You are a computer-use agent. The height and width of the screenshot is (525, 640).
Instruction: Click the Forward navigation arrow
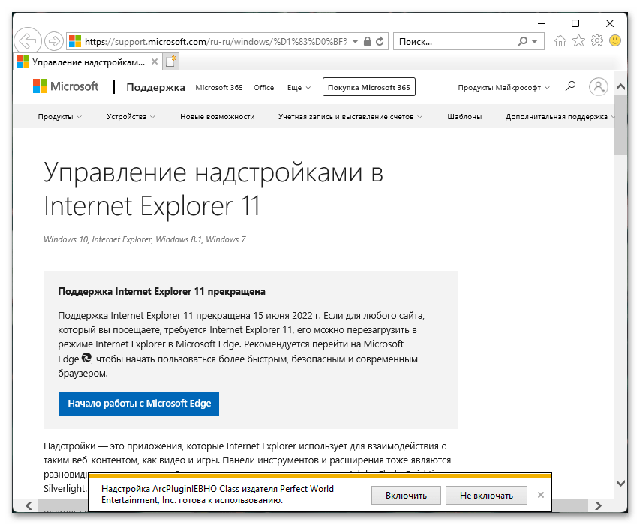coord(53,41)
